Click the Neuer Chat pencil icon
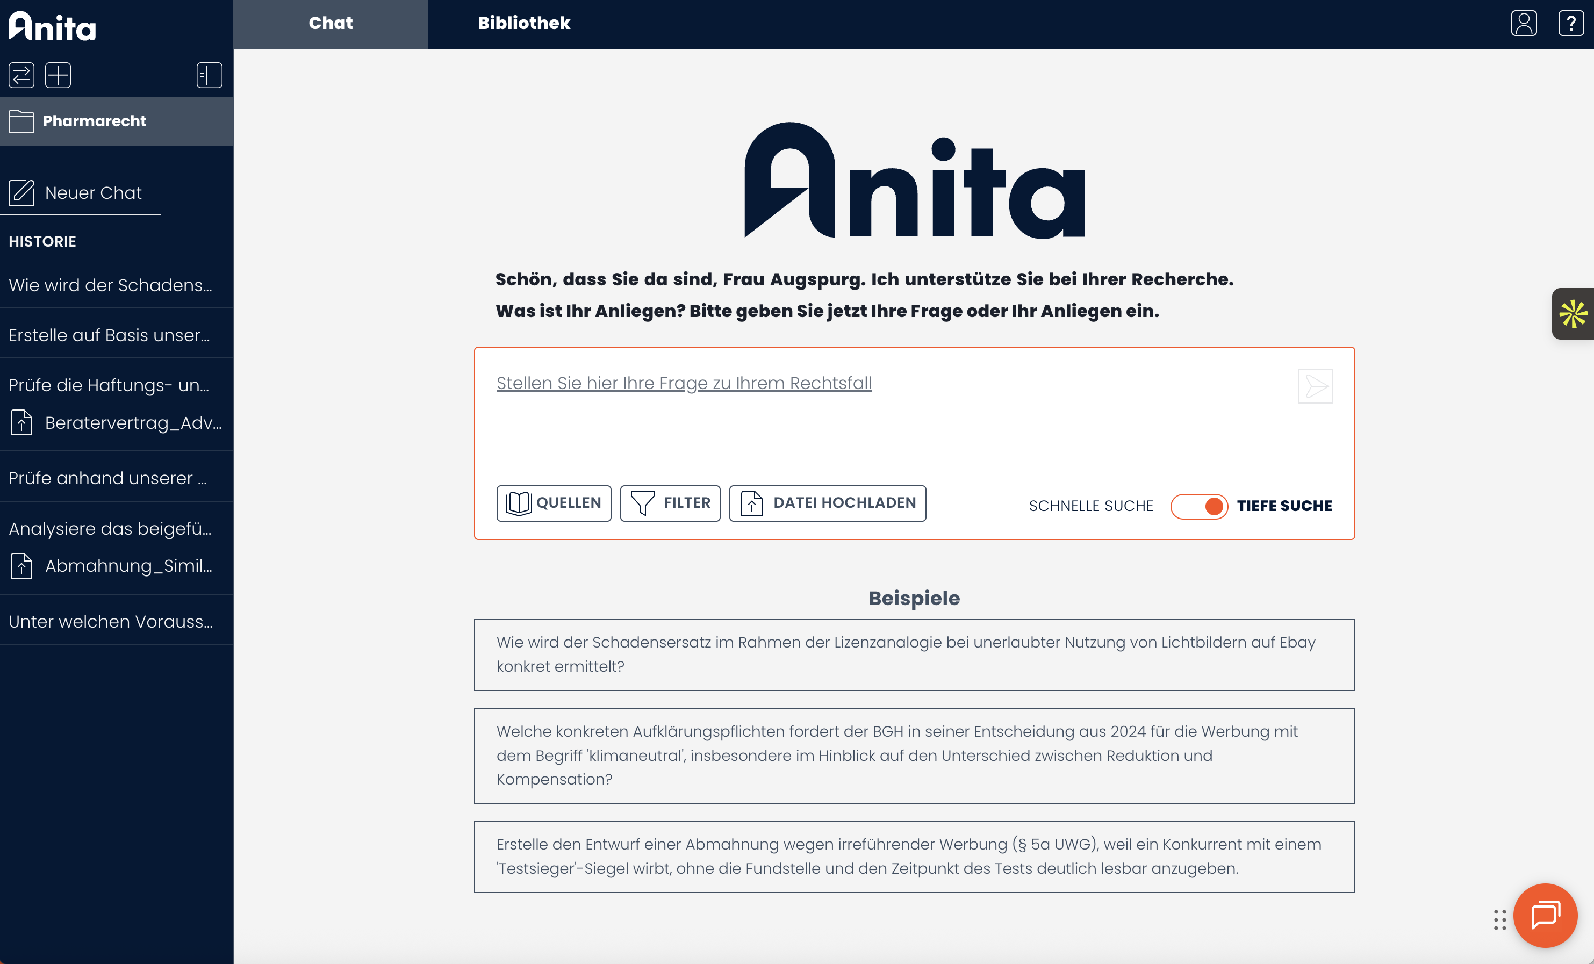The width and height of the screenshot is (1594, 964). pyautogui.click(x=21, y=193)
